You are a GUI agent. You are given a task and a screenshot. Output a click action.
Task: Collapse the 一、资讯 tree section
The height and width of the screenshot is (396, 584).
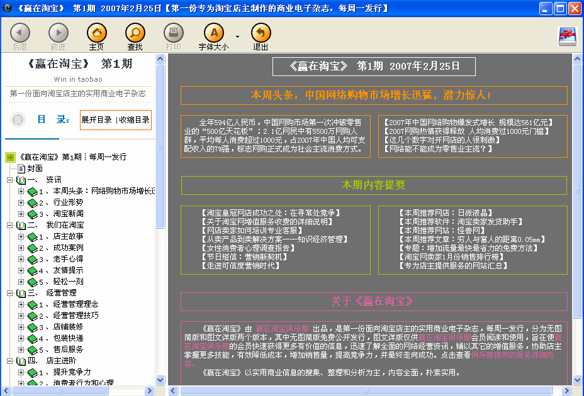(x=9, y=180)
